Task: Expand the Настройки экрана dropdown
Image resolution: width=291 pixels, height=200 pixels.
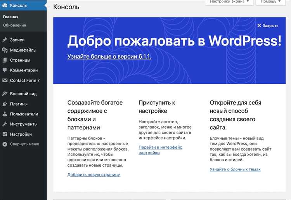Action: [229, 2]
